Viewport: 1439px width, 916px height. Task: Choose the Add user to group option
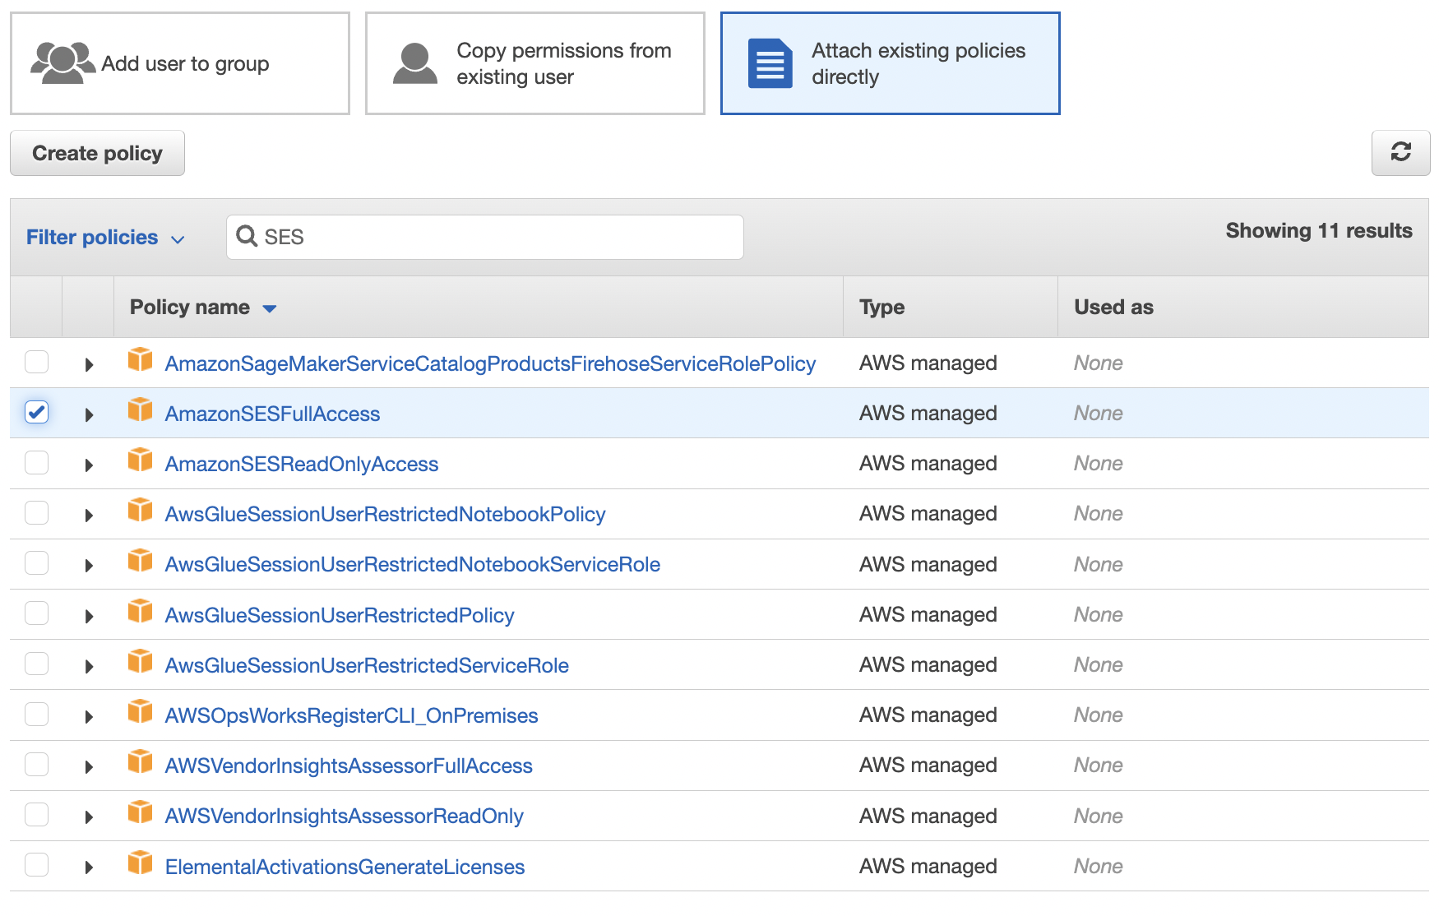(x=180, y=63)
